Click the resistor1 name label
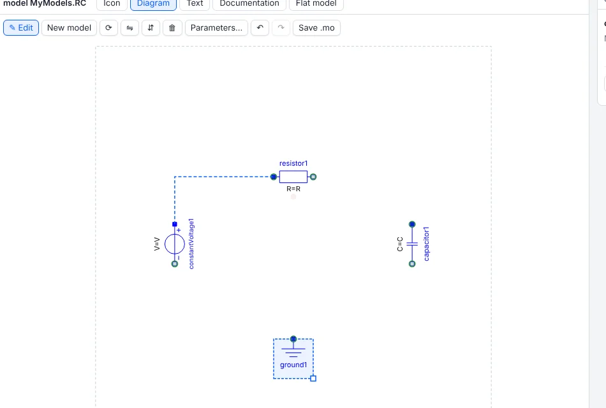The height and width of the screenshot is (408, 606). tap(293, 163)
